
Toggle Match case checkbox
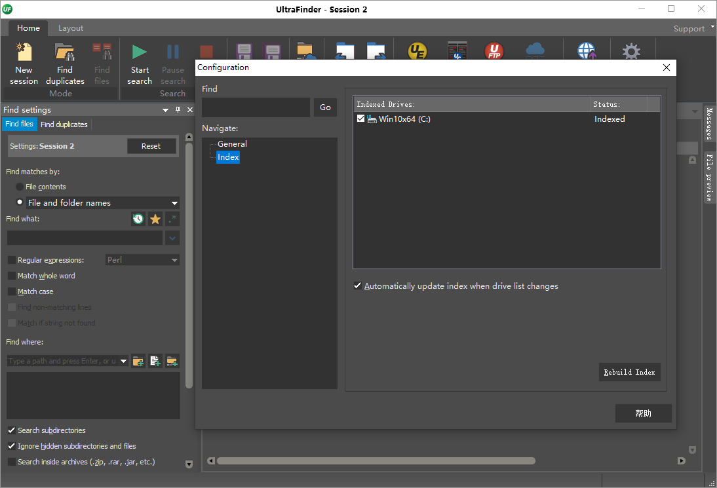point(12,291)
